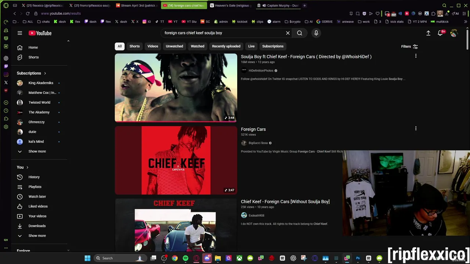The image size is (470, 264).
Task: Open X from the browser sidebar
Action: tap(6, 83)
